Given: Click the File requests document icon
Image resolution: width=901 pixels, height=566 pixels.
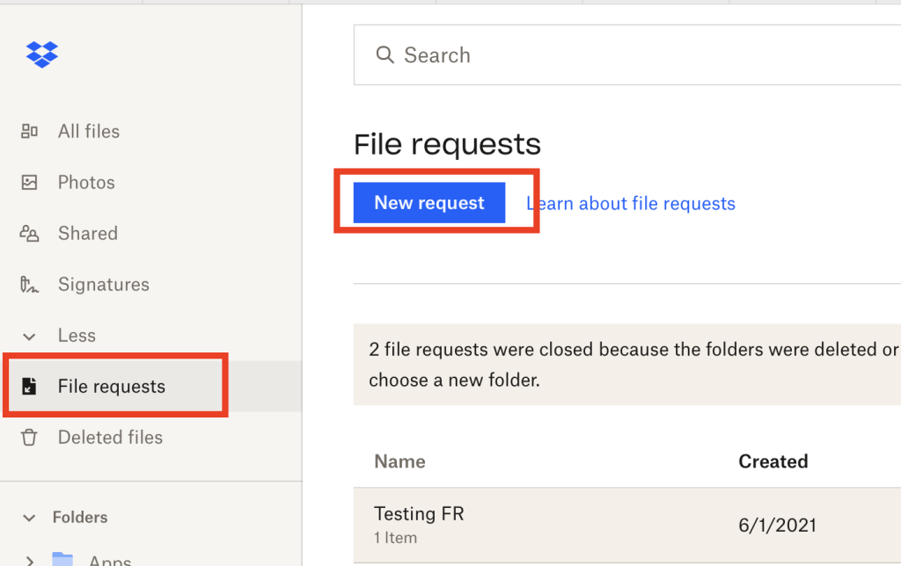Looking at the screenshot, I should (x=30, y=386).
